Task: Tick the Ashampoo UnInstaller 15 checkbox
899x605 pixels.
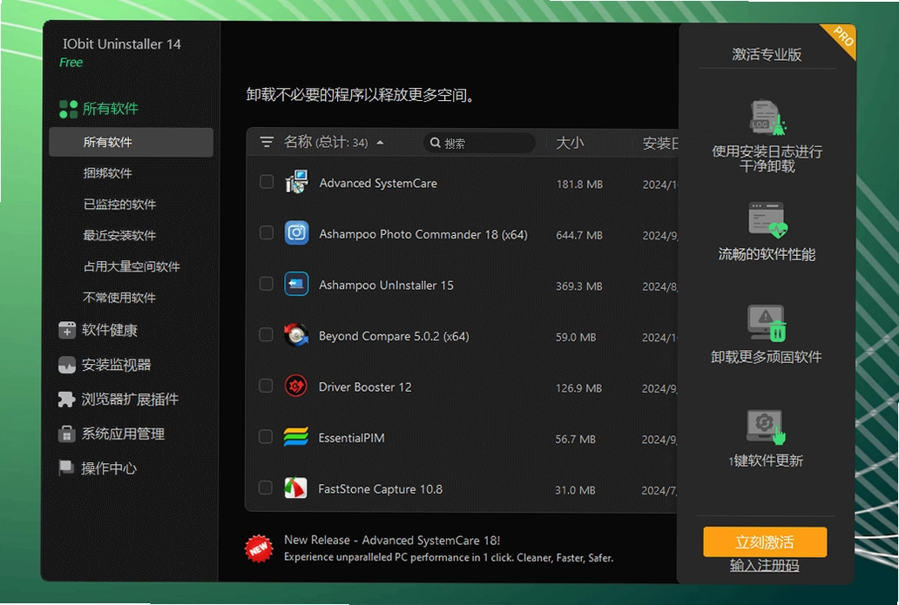Action: pyautogui.click(x=266, y=283)
